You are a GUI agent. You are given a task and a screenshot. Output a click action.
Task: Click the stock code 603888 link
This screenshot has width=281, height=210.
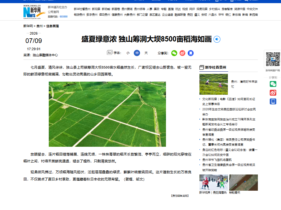coord(64,17)
